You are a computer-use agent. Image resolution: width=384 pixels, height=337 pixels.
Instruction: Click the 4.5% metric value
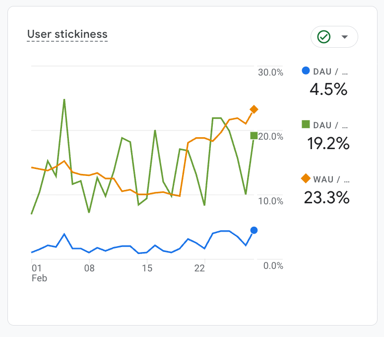(x=328, y=89)
